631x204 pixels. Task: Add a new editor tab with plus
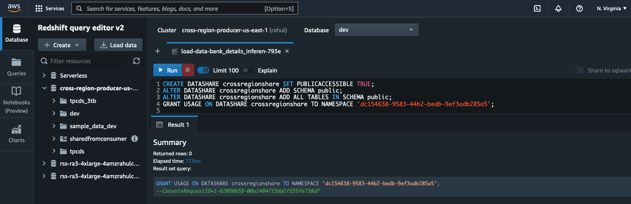pos(158,51)
